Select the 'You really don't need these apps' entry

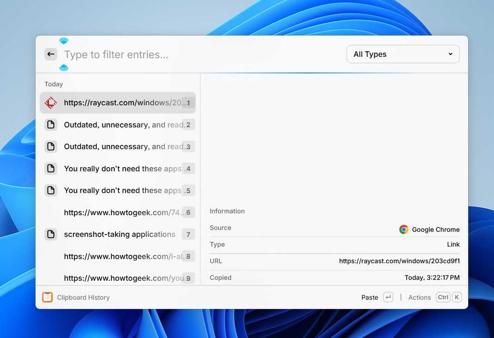[122, 169]
